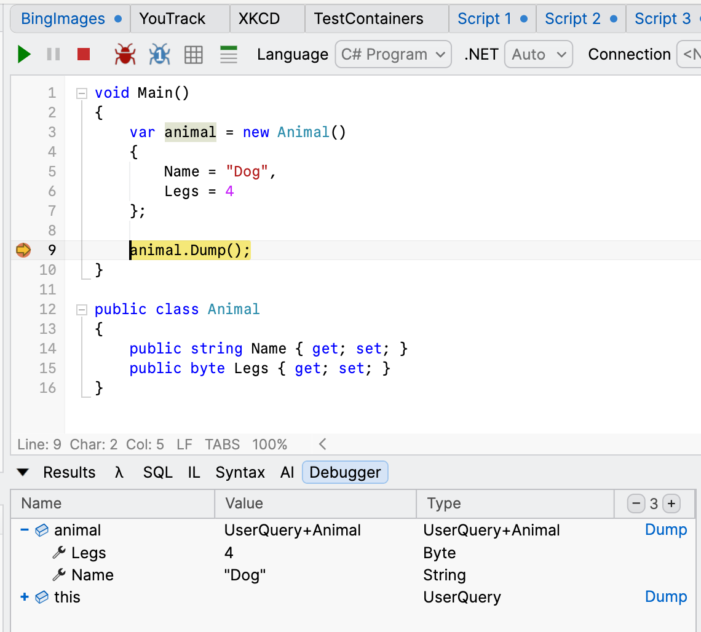Click the TABS indicator in status bar
This screenshot has height=632, width=701.
(x=222, y=444)
